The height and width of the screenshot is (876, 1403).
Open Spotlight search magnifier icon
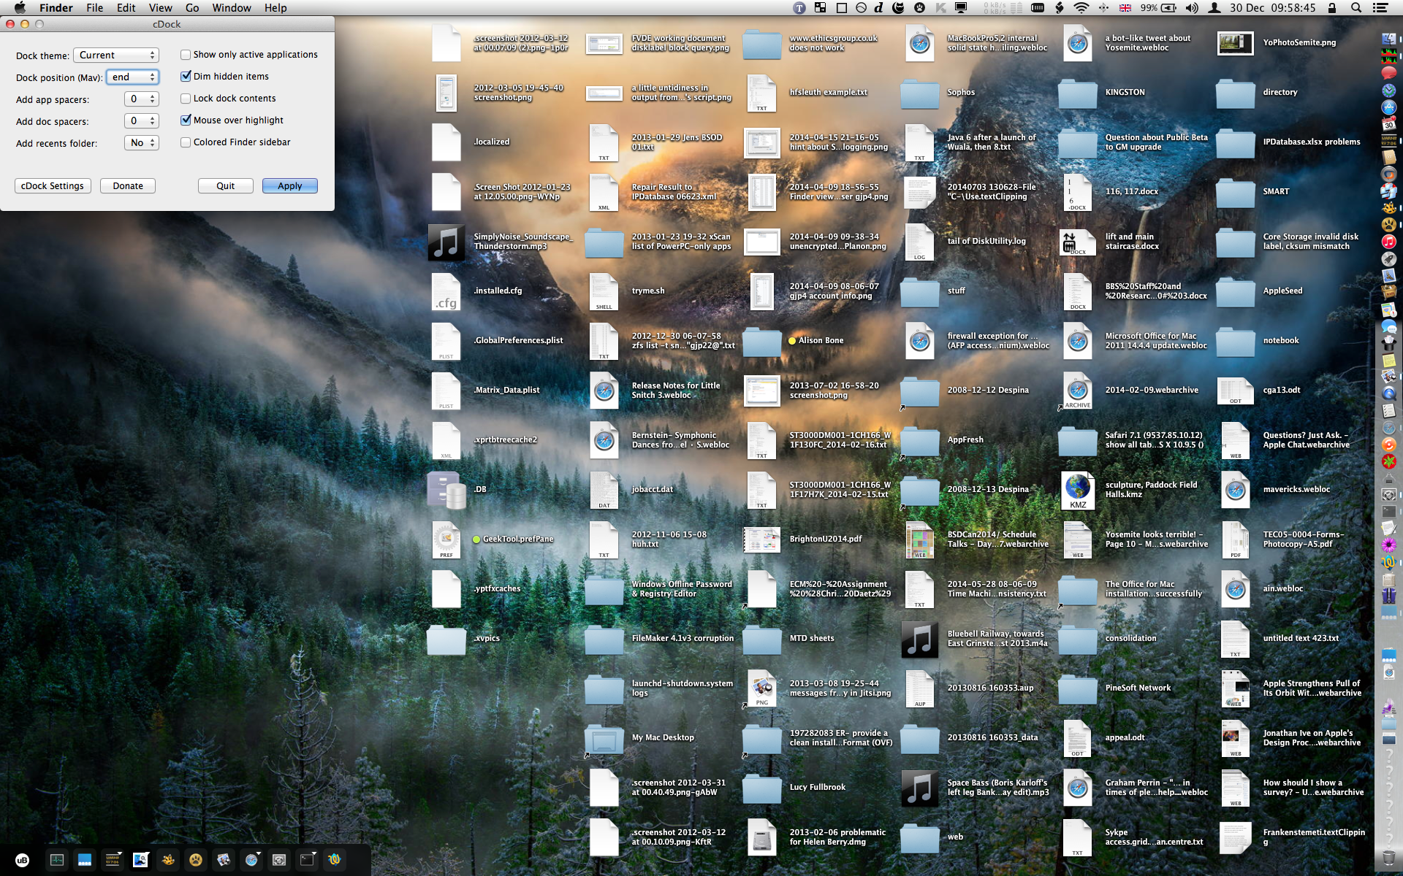point(1356,8)
